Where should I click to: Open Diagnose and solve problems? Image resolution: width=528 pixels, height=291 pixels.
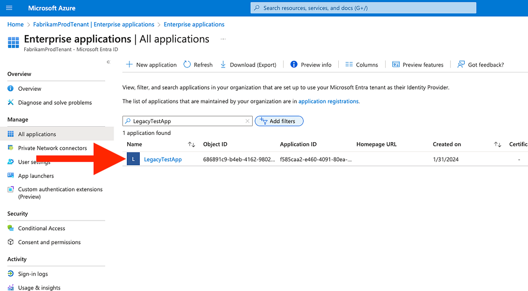pos(56,102)
